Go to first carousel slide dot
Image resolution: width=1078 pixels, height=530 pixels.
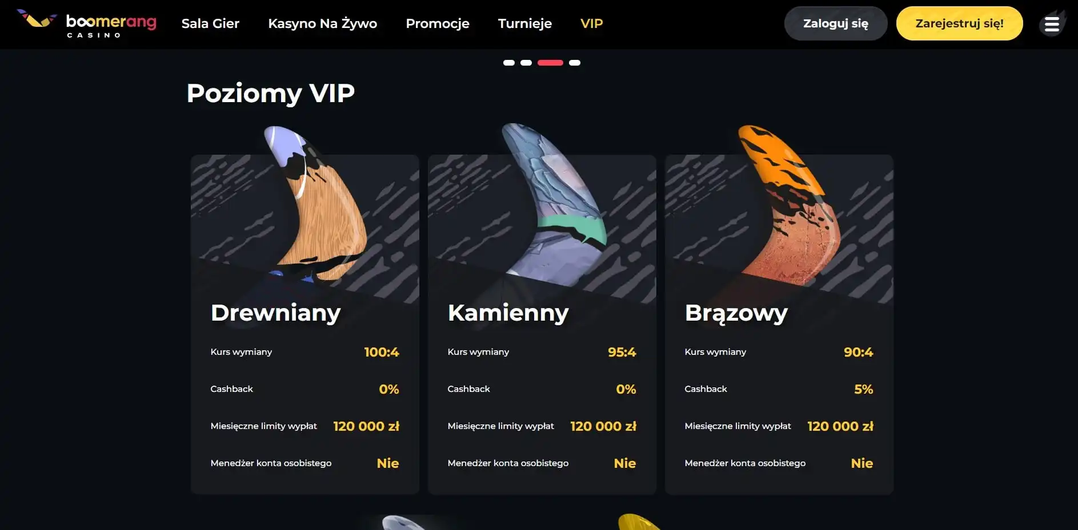point(509,63)
